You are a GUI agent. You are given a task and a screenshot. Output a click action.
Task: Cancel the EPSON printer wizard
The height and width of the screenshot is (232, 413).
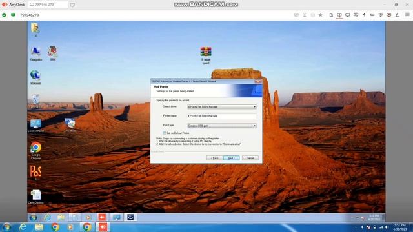(250, 158)
